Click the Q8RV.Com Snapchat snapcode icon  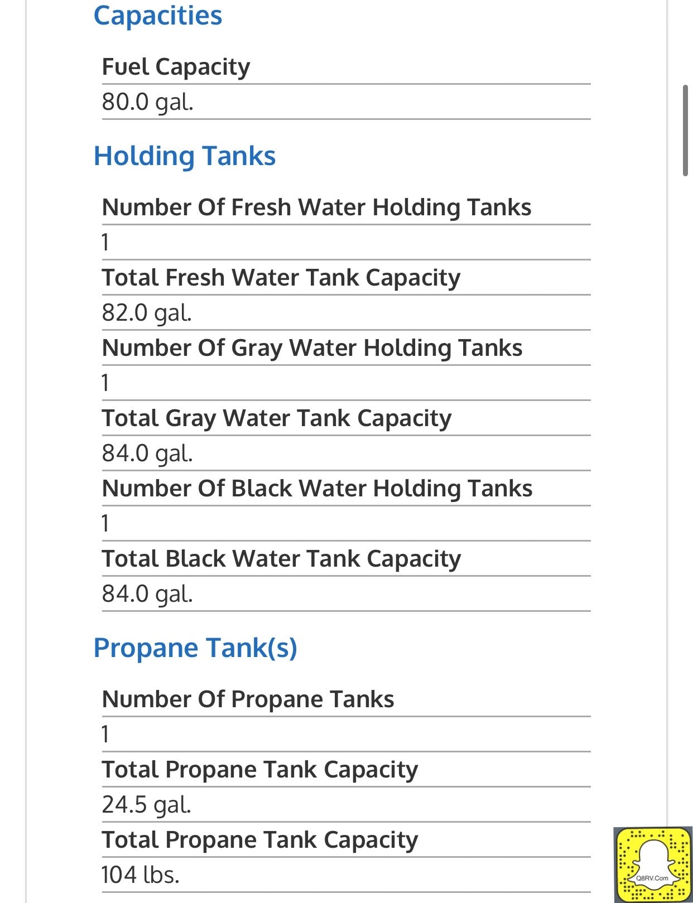[652, 864]
